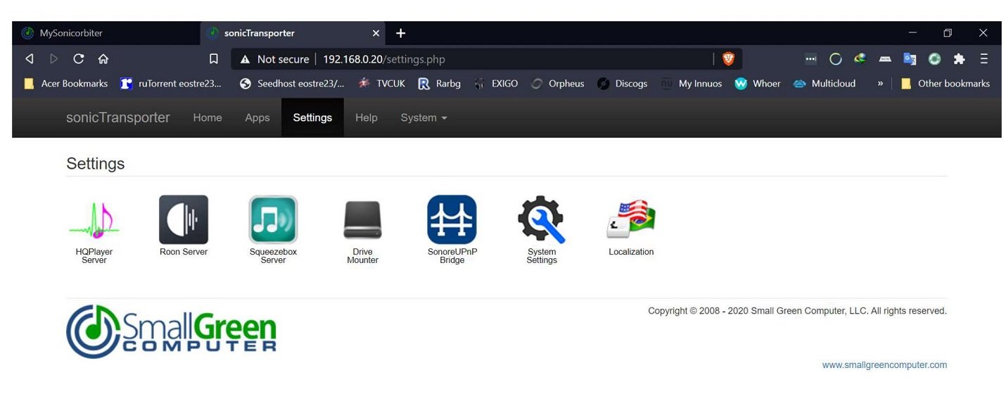
Task: Show hidden bookmarks with the chevron
Action: 879,83
